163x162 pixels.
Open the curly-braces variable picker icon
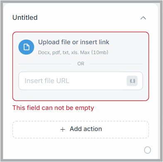[x=132, y=81]
